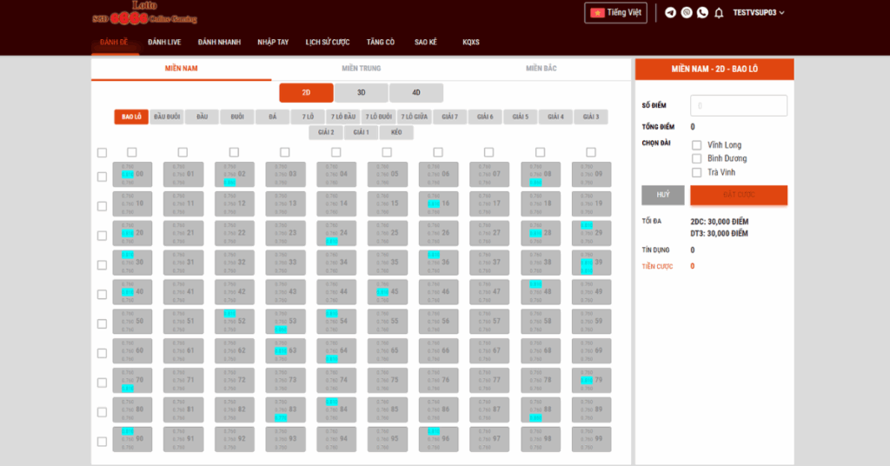
Task: Enable the Bình Dương station checkbox
Action: pos(696,158)
